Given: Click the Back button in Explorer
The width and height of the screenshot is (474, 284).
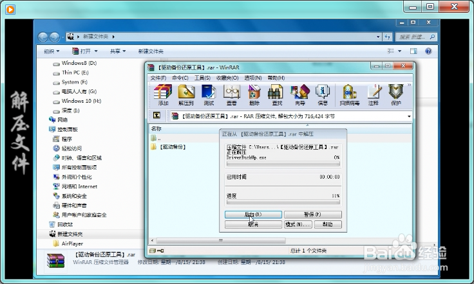Looking at the screenshot, I should [43, 37].
